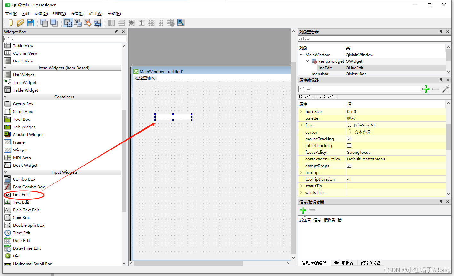
Task: Switch to the 动作编辑器 tab
Action: click(344, 263)
